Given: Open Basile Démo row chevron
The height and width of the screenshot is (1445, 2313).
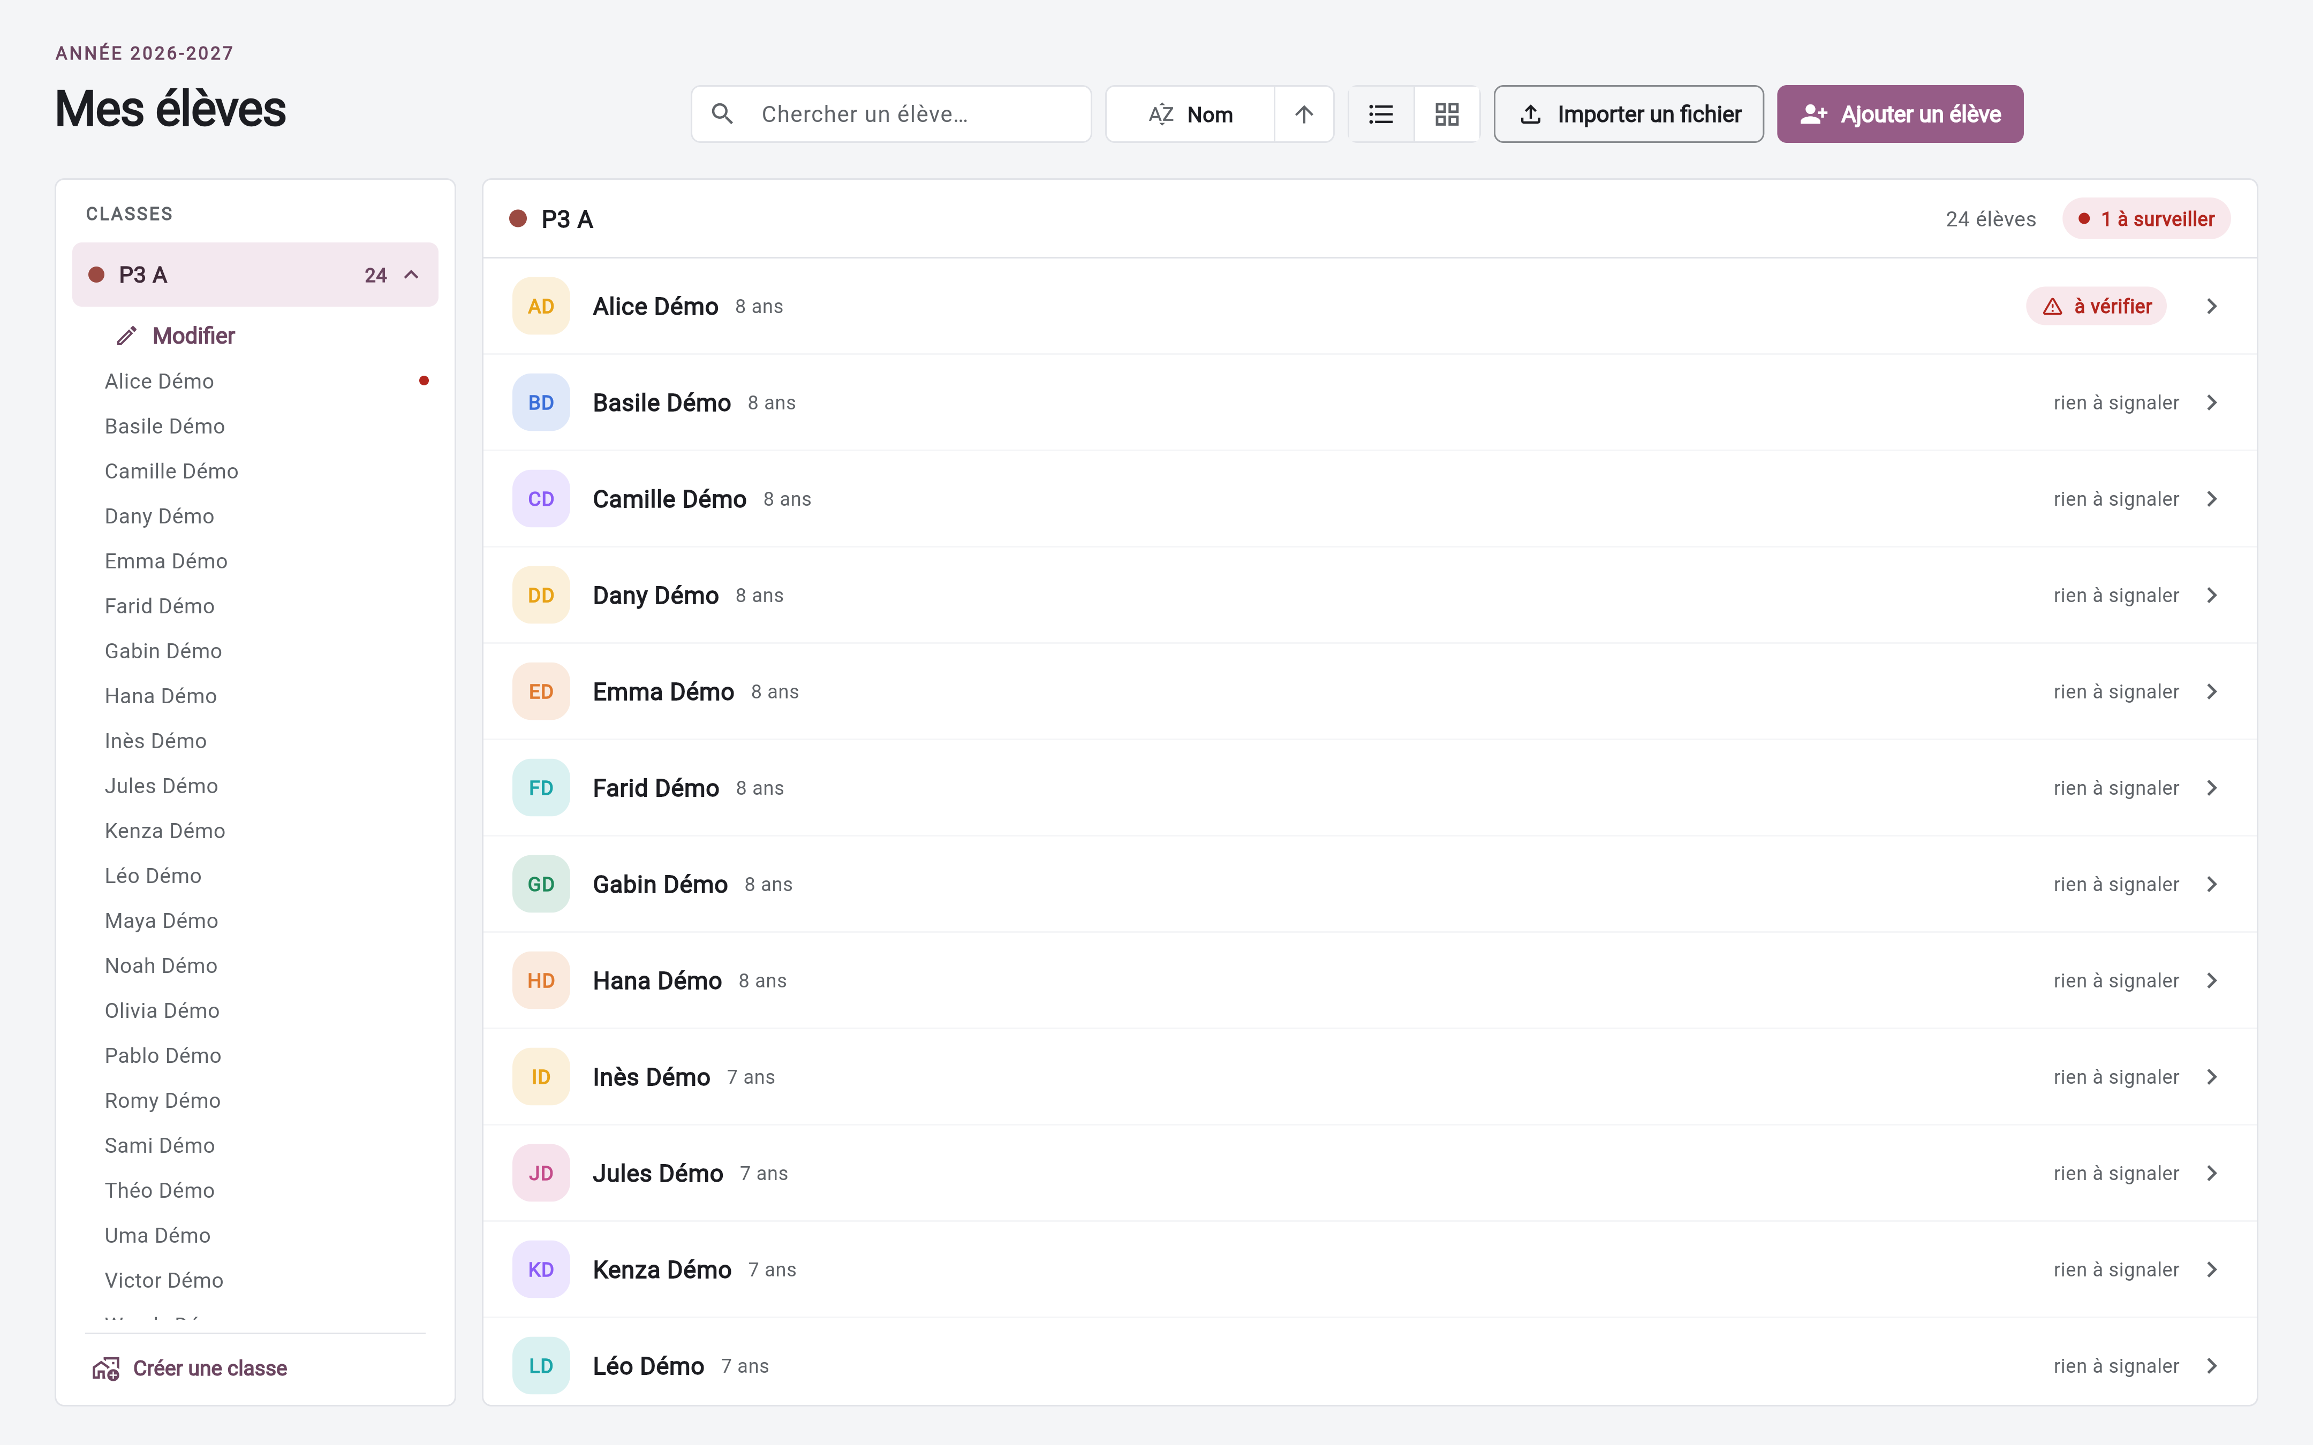Looking at the screenshot, I should pyautogui.click(x=2212, y=404).
